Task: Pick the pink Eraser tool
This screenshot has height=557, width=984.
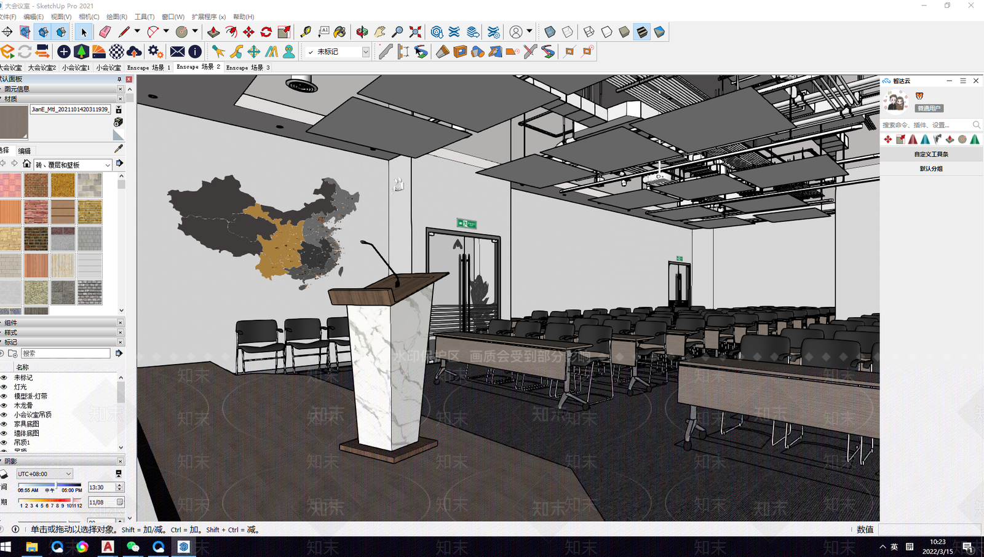Action: click(105, 32)
